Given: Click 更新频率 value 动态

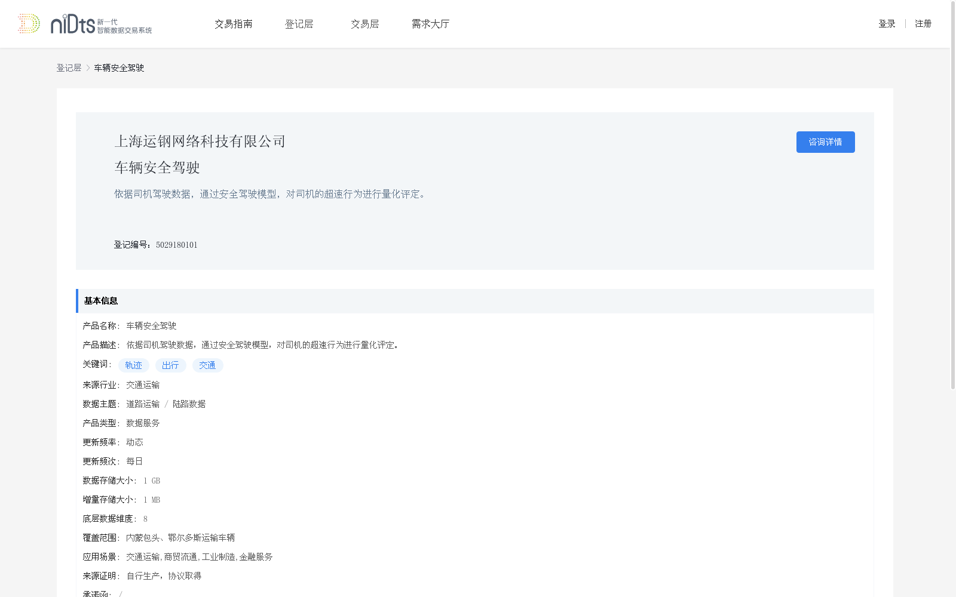Looking at the screenshot, I should 134,442.
